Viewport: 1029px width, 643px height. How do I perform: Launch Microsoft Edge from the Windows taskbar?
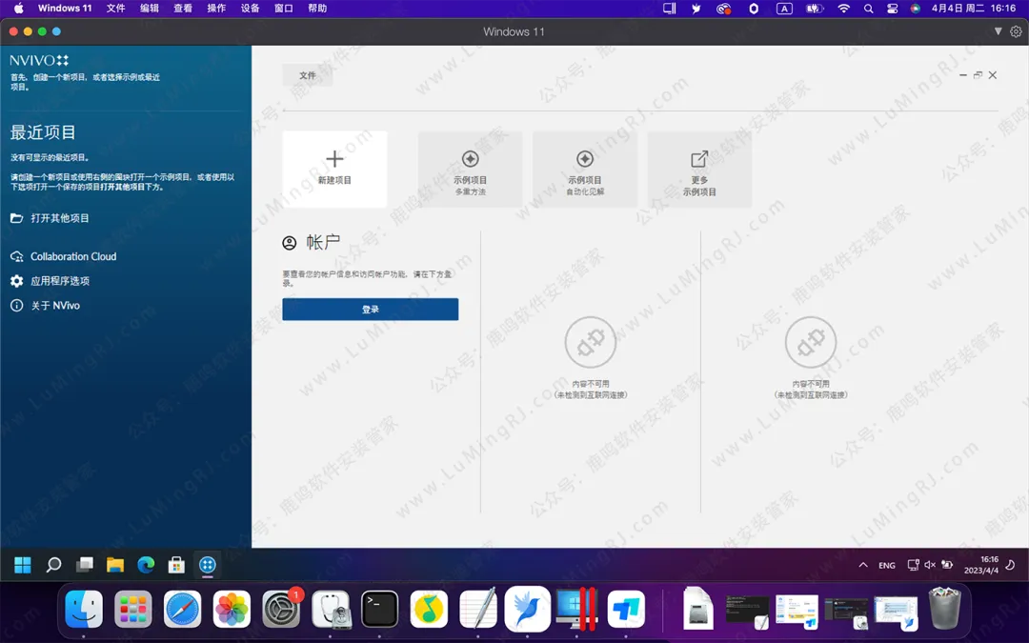[x=146, y=565]
